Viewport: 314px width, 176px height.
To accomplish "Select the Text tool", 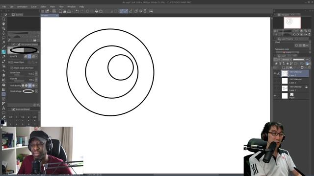I will [x=3, y=108].
